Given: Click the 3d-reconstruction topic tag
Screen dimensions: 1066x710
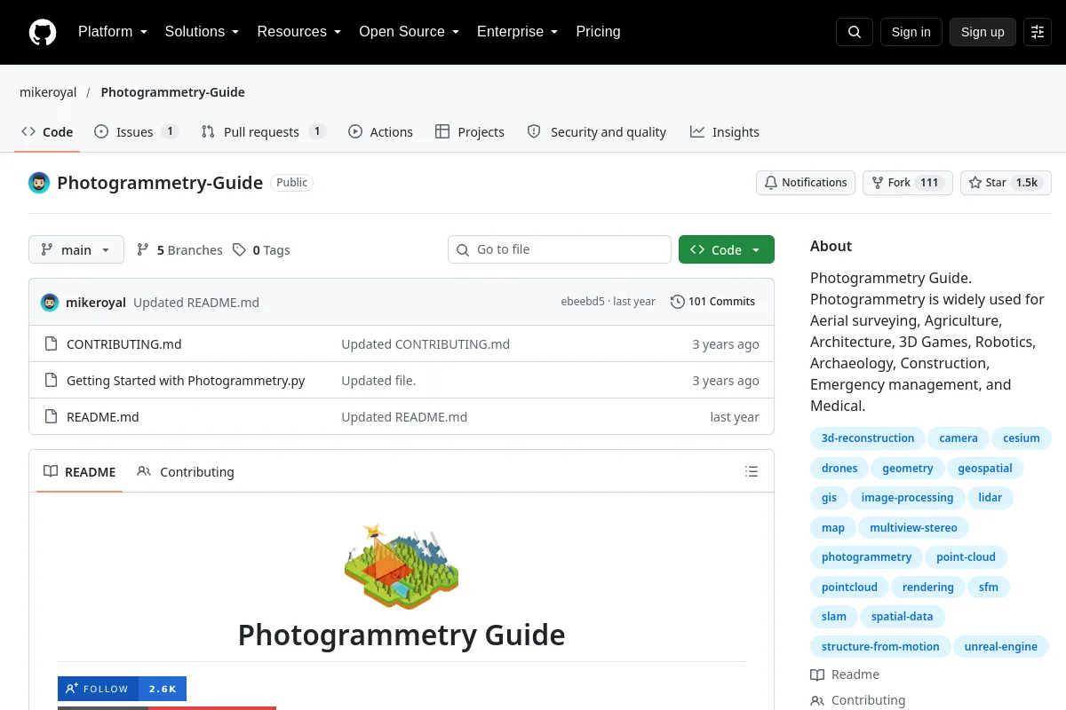Looking at the screenshot, I should click(868, 438).
